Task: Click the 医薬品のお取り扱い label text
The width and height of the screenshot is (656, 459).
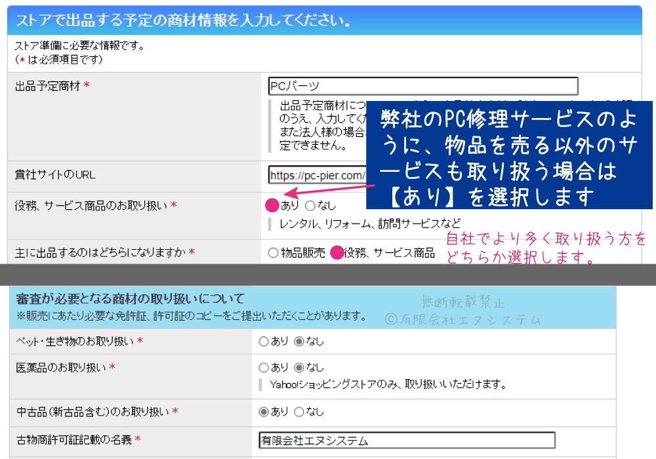Action: [61, 367]
